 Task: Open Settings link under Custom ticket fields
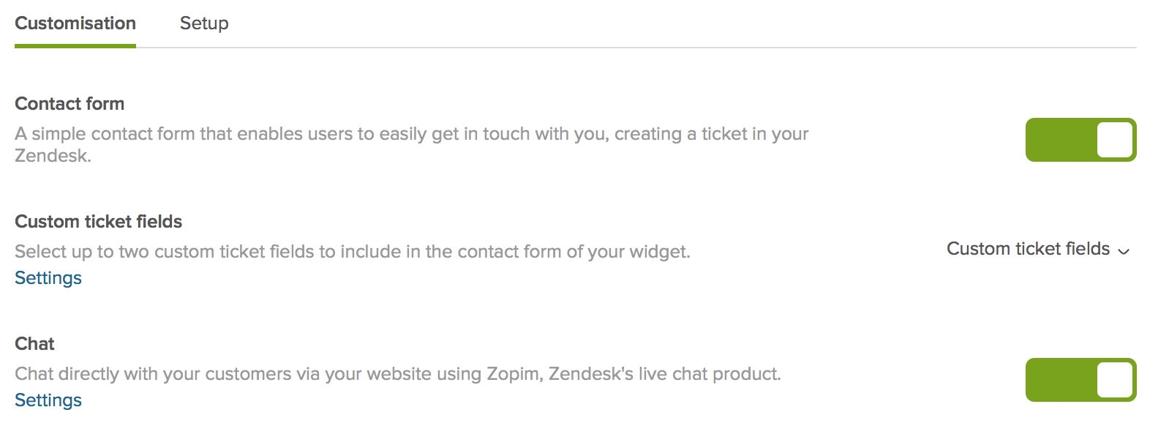pos(48,278)
